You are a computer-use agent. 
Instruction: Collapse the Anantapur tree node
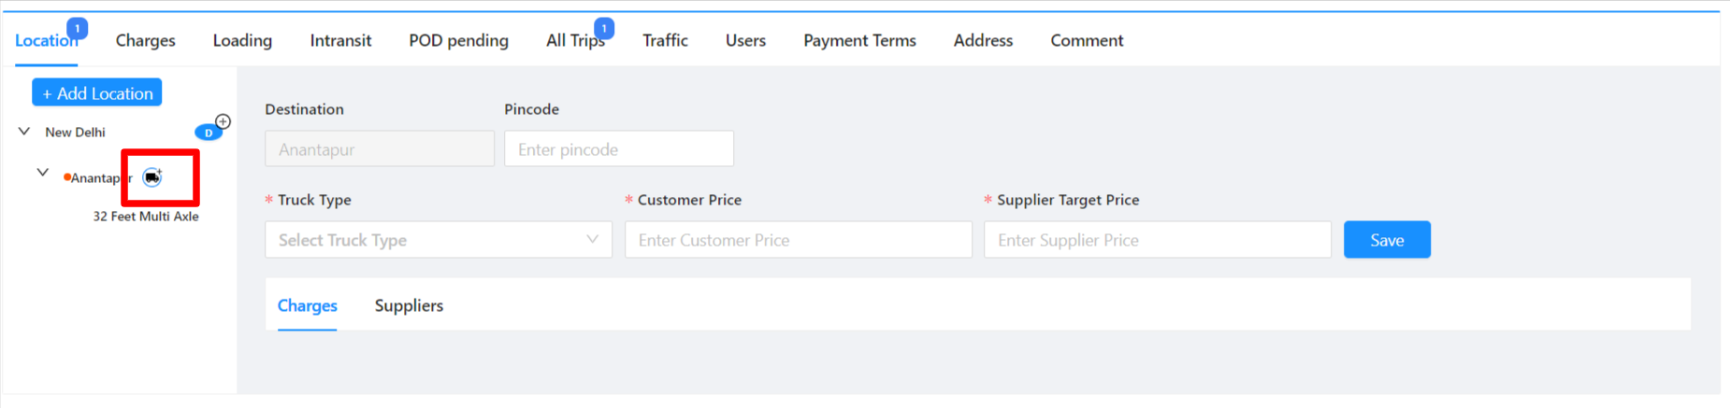(x=43, y=173)
